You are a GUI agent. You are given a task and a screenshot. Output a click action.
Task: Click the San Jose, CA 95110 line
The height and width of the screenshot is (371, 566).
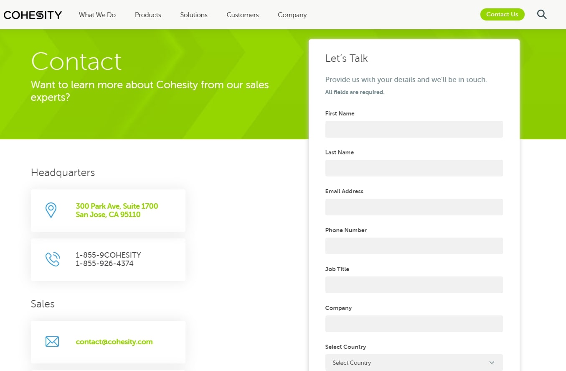pos(108,215)
